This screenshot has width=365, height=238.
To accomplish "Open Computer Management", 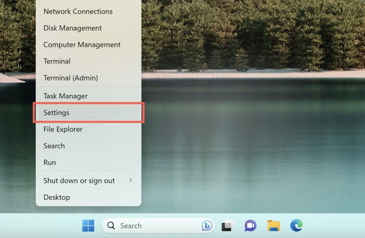I will coord(88,45).
